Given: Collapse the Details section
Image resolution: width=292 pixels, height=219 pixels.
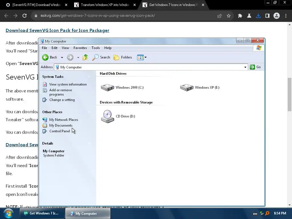Looking at the screenshot, I should pyautogui.click(x=89, y=143).
